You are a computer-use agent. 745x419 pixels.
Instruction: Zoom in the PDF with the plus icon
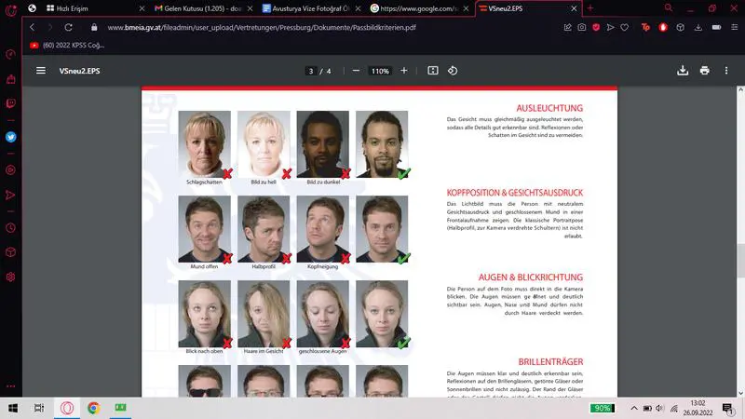click(x=404, y=71)
